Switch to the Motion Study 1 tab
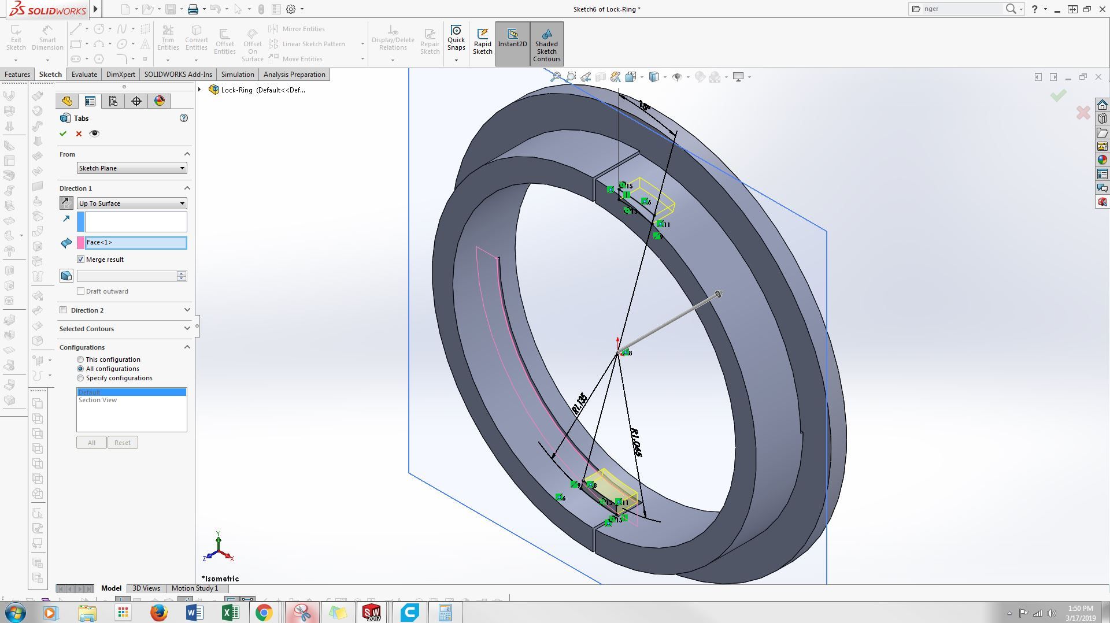 click(x=195, y=588)
